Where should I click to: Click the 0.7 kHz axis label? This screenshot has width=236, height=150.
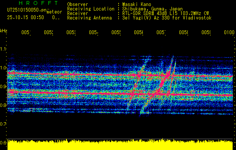tap(3, 124)
